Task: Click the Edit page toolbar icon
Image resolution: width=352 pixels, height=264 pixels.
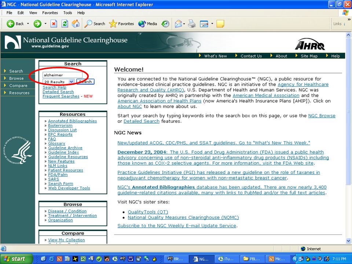Action: [x=204, y=23]
